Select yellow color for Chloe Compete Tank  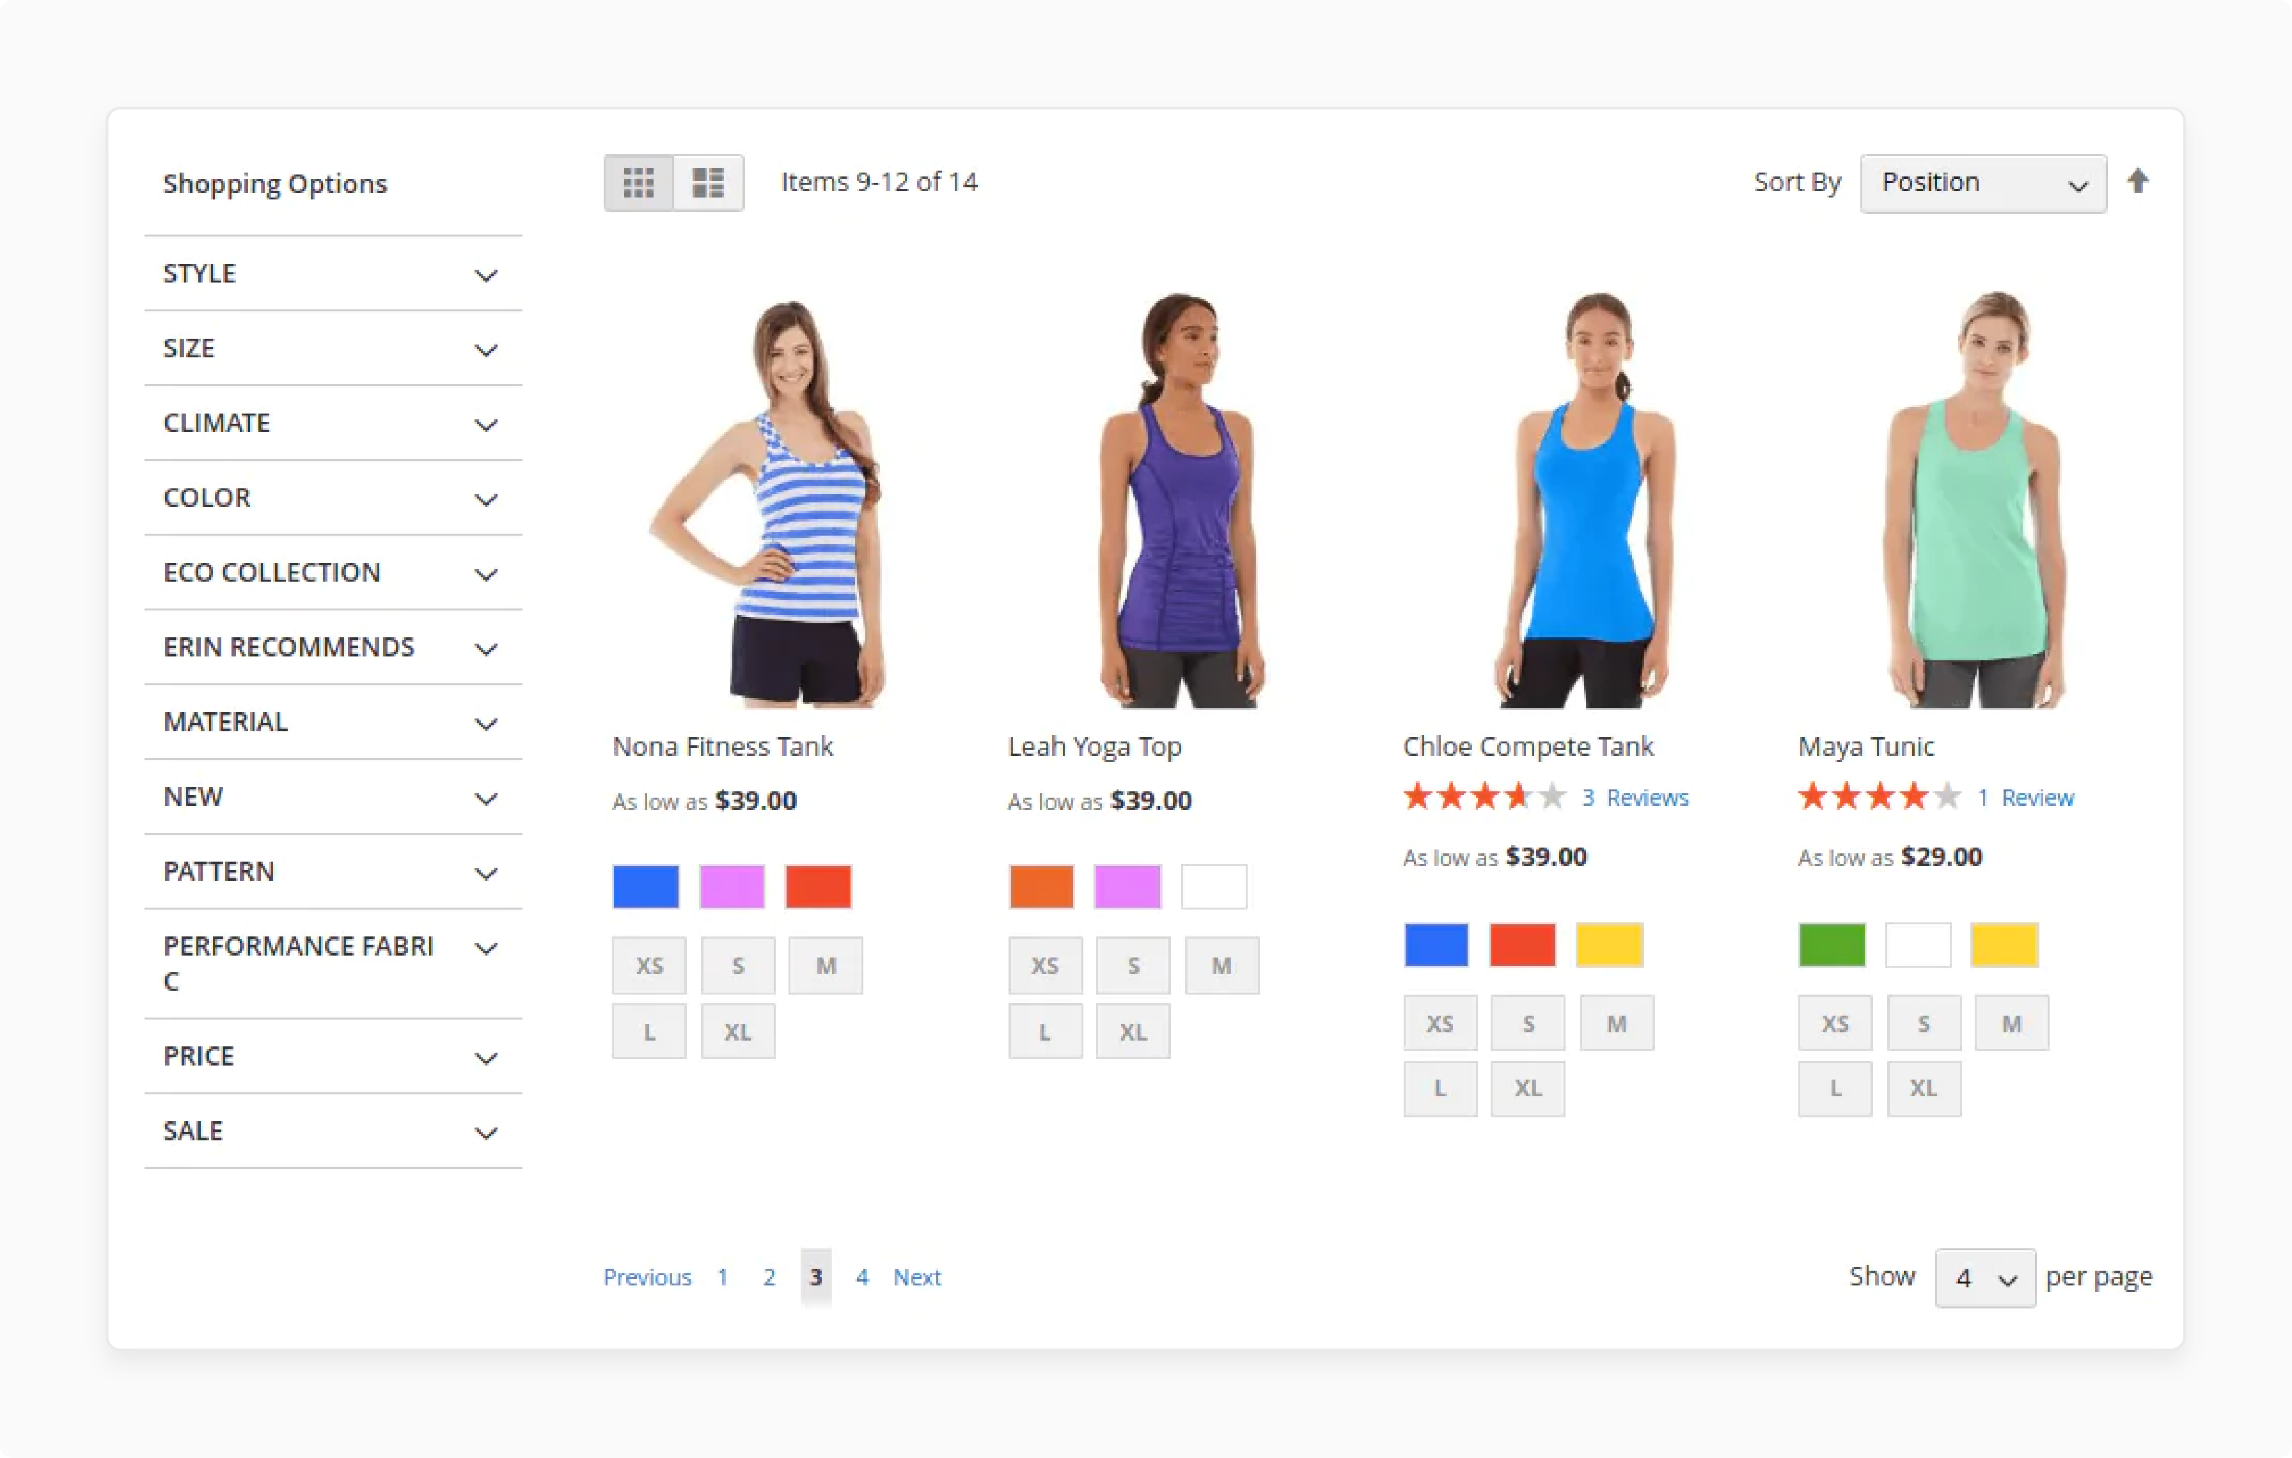(1610, 945)
